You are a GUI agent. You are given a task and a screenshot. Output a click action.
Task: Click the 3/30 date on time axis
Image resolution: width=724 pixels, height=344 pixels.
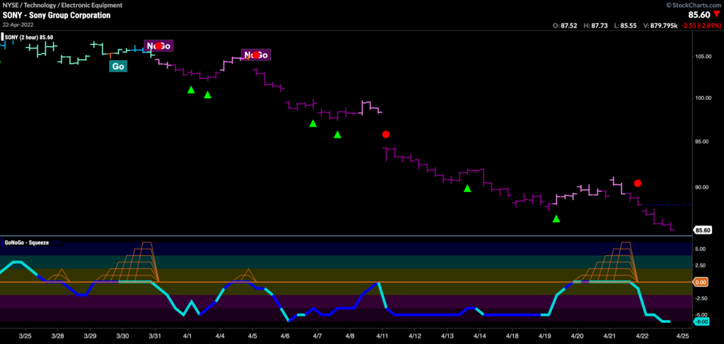(122, 336)
